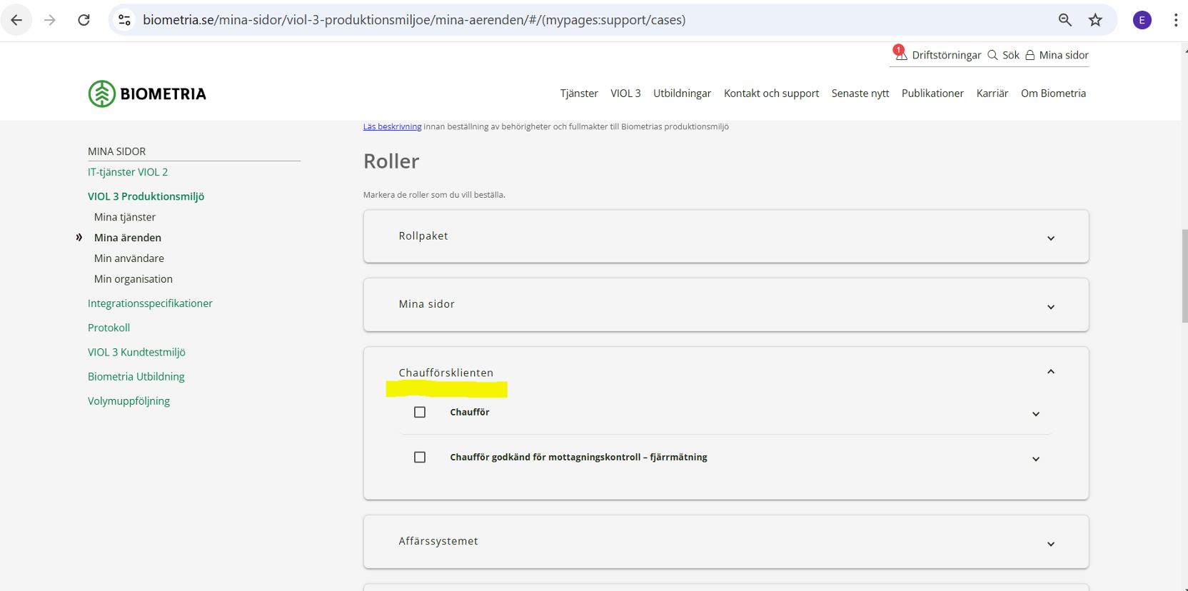1188x591 pixels.
Task: Open Kontakt och support menu
Action: pos(771,94)
